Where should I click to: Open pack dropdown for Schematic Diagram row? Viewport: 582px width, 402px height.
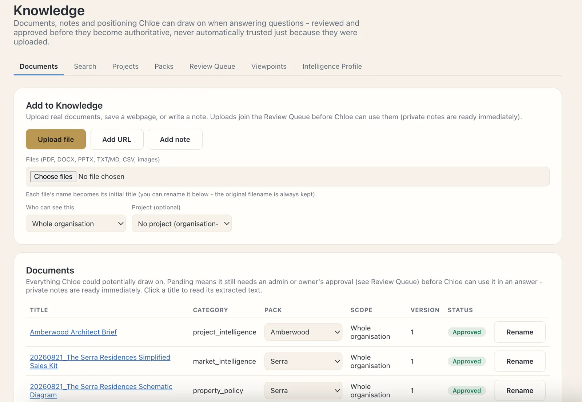coord(303,390)
